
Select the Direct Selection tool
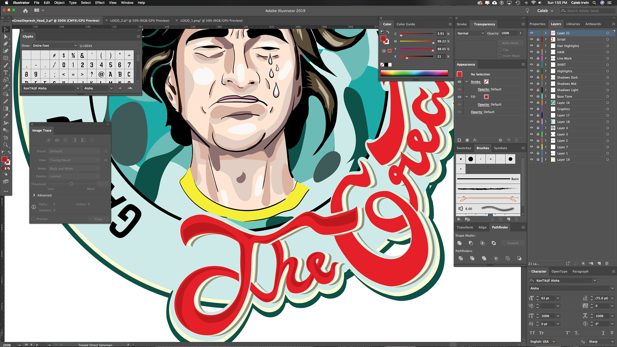(x=6, y=36)
